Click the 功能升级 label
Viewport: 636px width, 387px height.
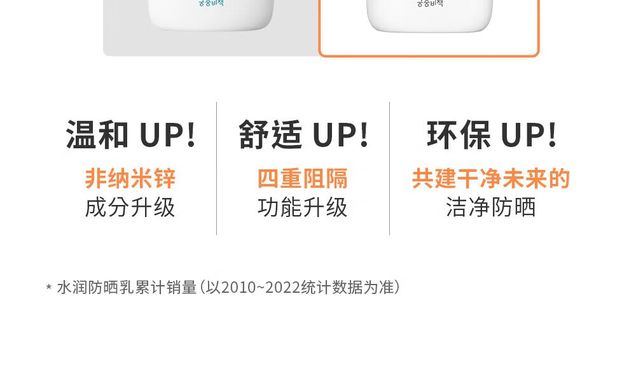[x=303, y=207]
